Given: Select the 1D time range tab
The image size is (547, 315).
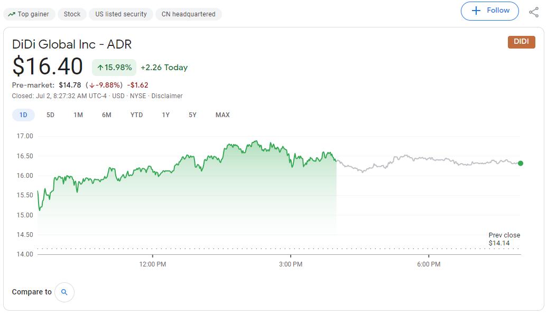Looking at the screenshot, I should pyautogui.click(x=23, y=115).
